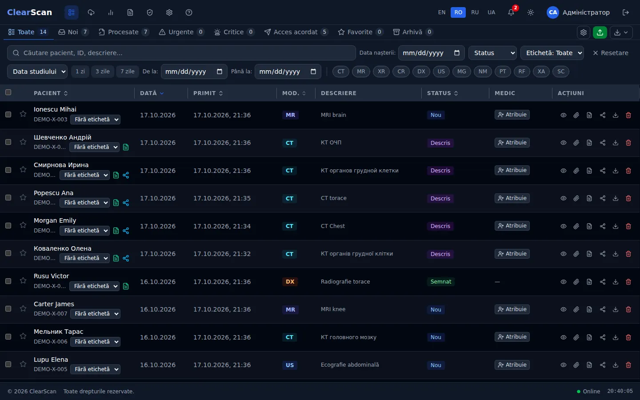The width and height of the screenshot is (640, 400).
Task: Click Resetare to clear filters
Action: click(x=611, y=53)
